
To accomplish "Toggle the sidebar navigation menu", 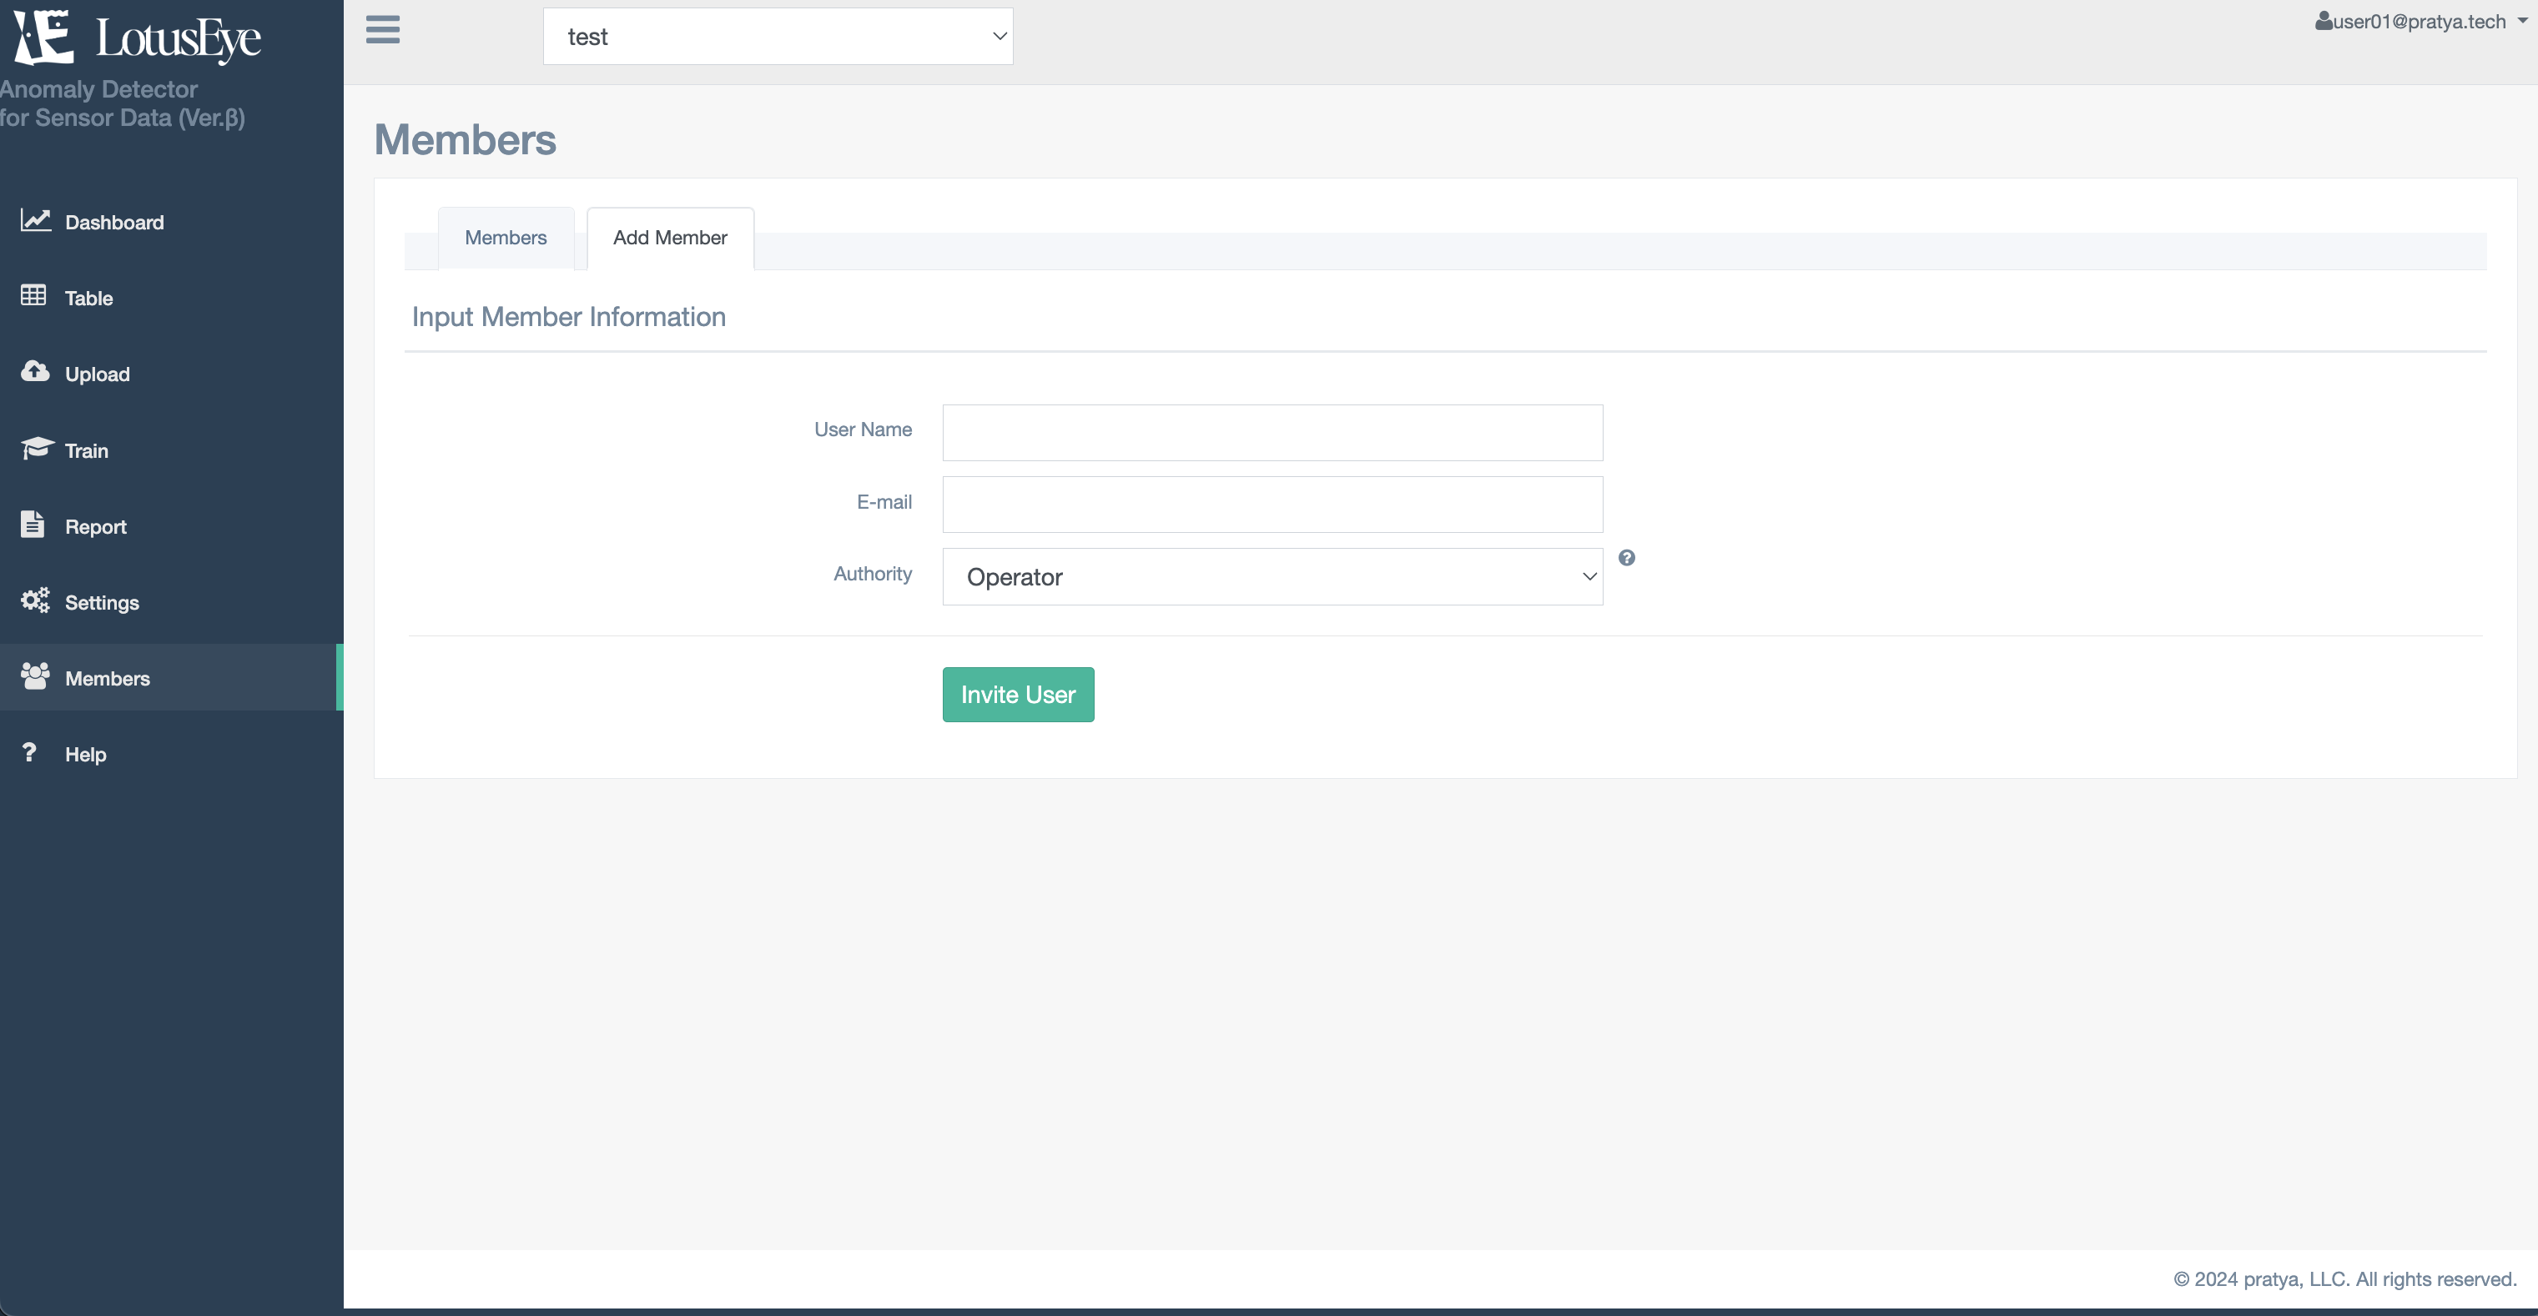I will [x=381, y=28].
